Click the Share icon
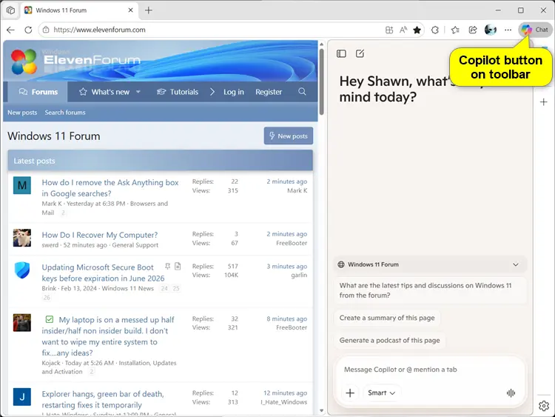555x417 pixels. pyautogui.click(x=473, y=30)
